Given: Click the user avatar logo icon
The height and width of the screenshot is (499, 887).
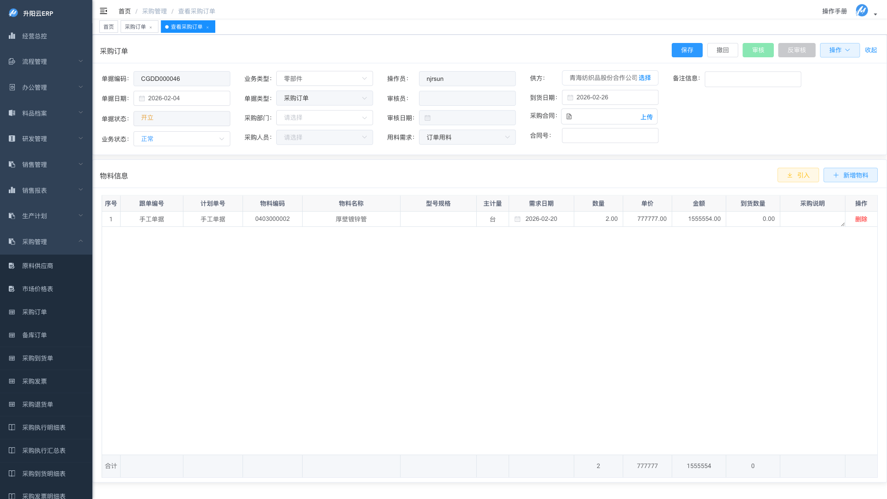Looking at the screenshot, I should tap(862, 11).
